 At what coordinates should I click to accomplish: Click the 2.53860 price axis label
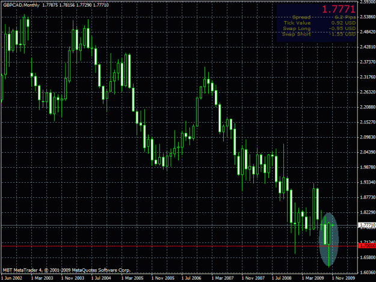368,17
